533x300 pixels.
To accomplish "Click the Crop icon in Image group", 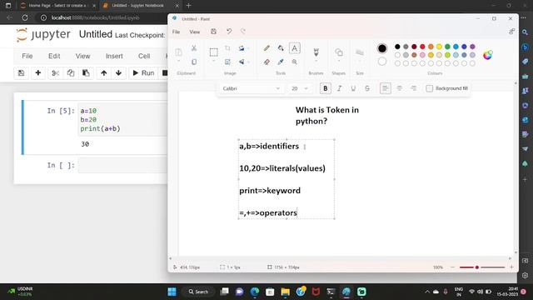I will [227, 48].
